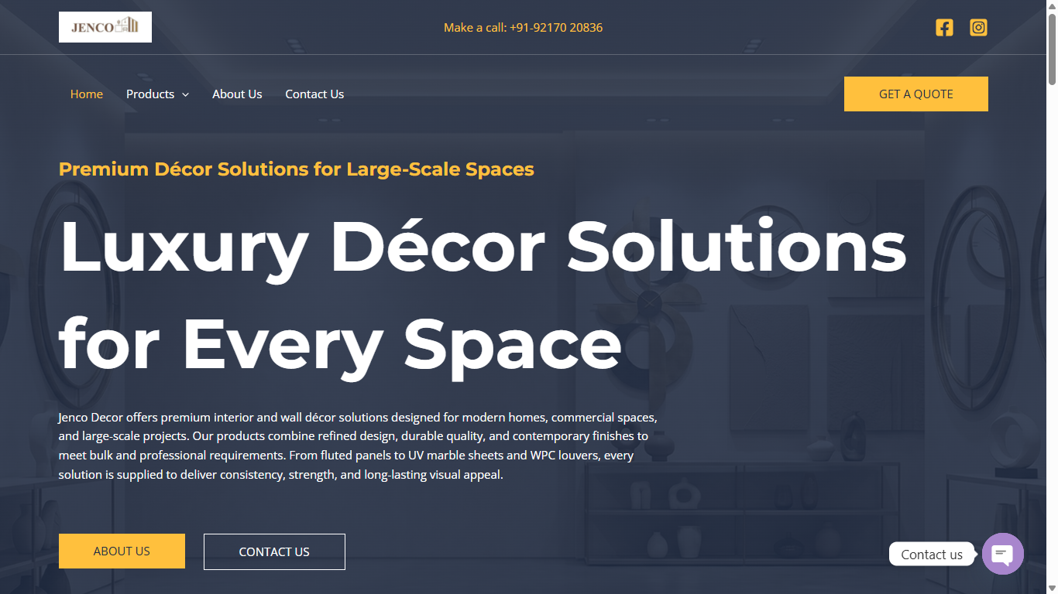1058x594 pixels.
Task: Click the floating 'Contact us' label
Action: coord(932,554)
